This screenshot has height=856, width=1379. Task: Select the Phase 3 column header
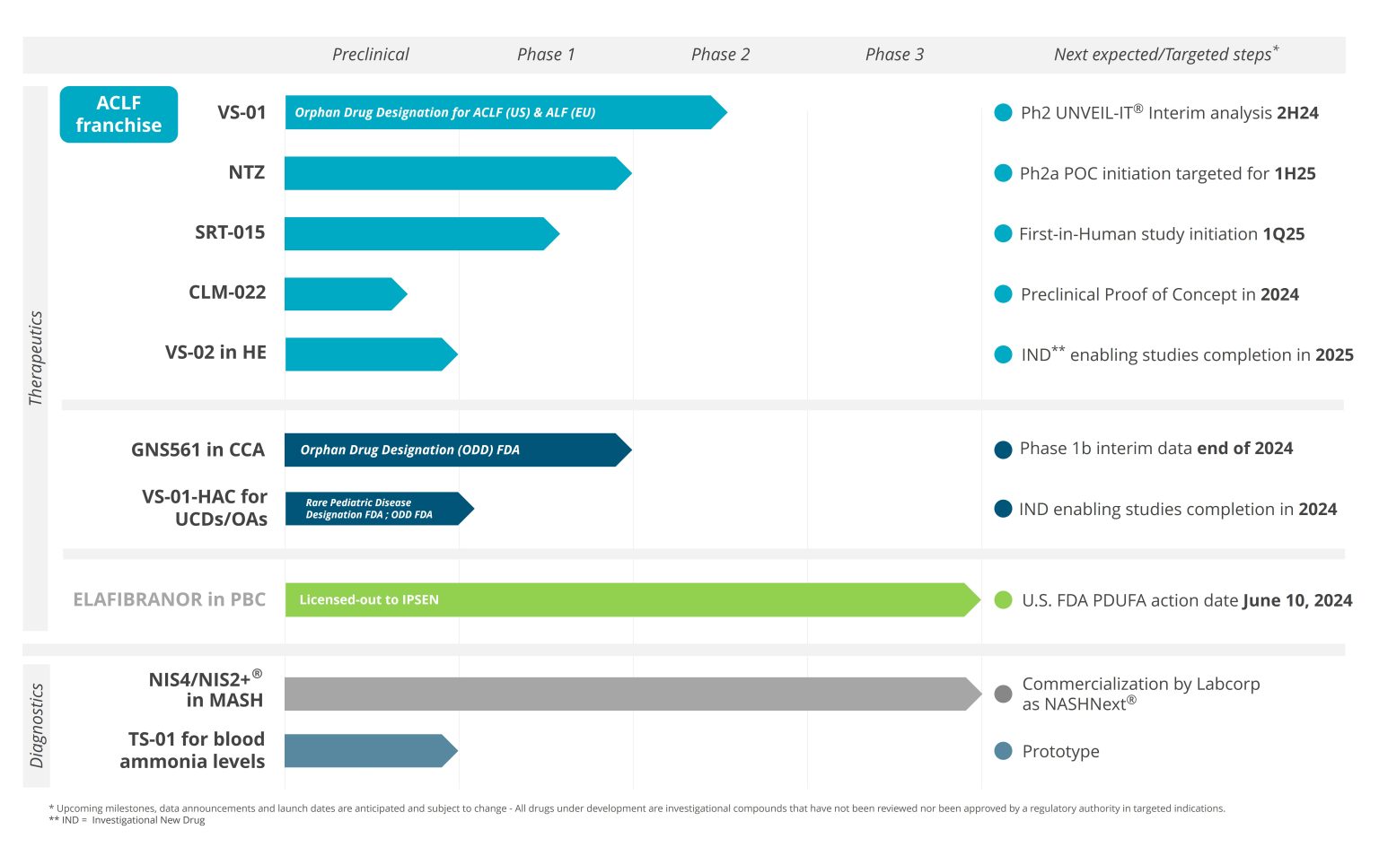point(894,55)
